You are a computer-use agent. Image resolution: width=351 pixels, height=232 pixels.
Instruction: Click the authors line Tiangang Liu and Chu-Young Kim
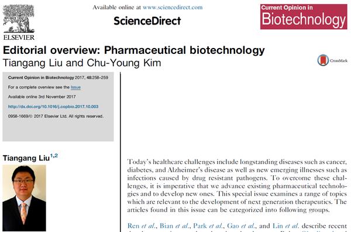82,63
